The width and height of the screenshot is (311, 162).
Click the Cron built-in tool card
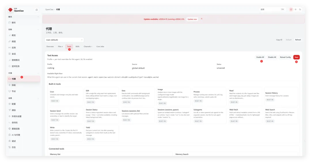[x=66, y=96]
